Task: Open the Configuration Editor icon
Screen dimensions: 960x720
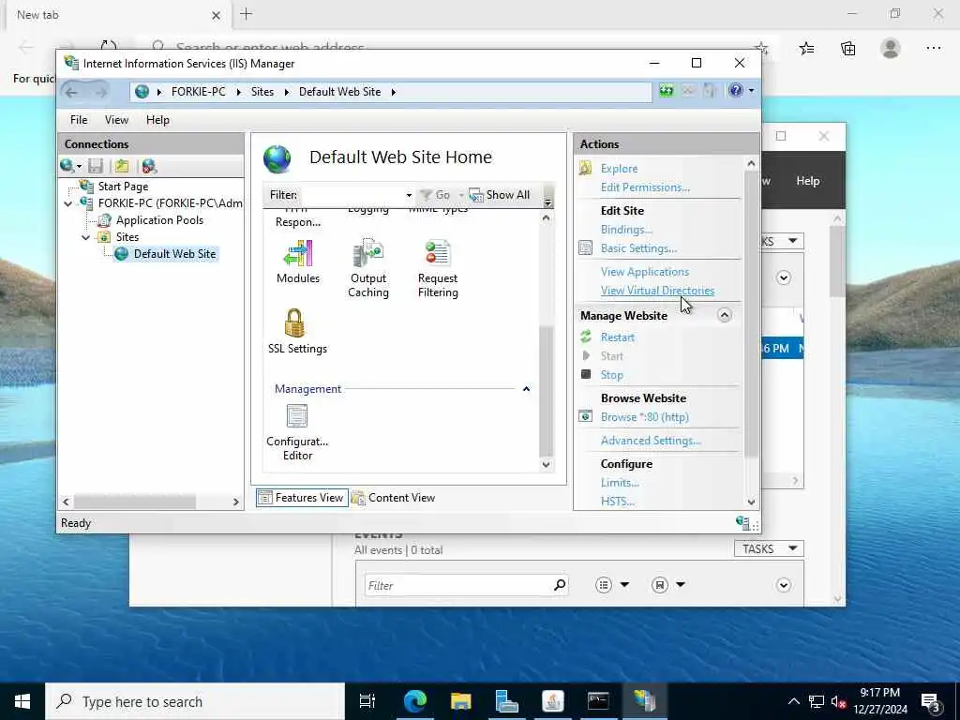Action: pyautogui.click(x=297, y=416)
